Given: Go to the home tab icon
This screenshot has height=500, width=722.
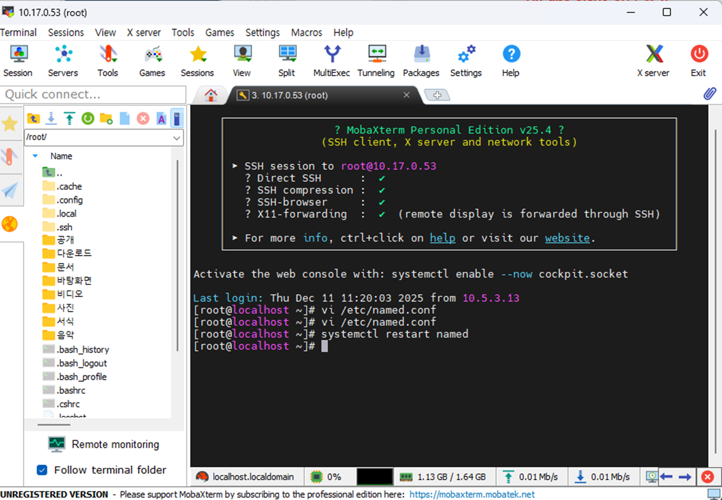Looking at the screenshot, I should coord(211,95).
